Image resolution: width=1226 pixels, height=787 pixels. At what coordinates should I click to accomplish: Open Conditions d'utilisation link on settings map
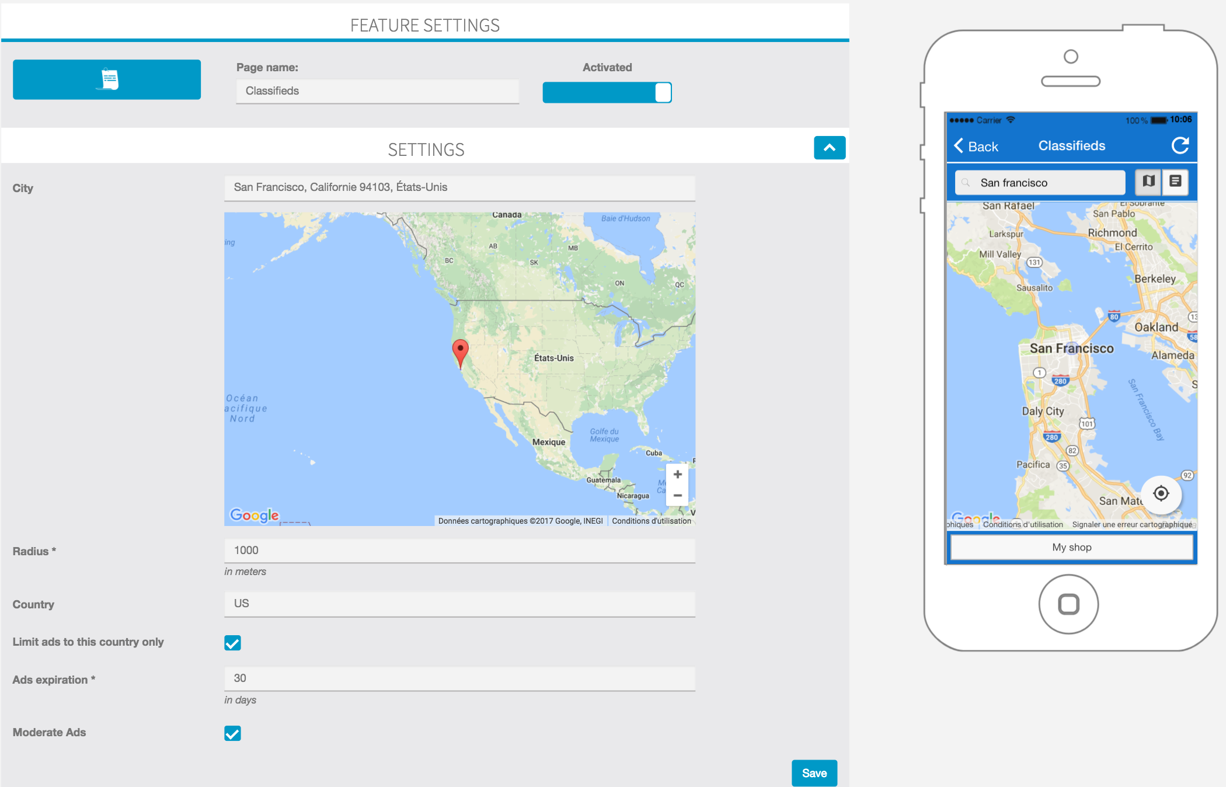click(x=651, y=521)
